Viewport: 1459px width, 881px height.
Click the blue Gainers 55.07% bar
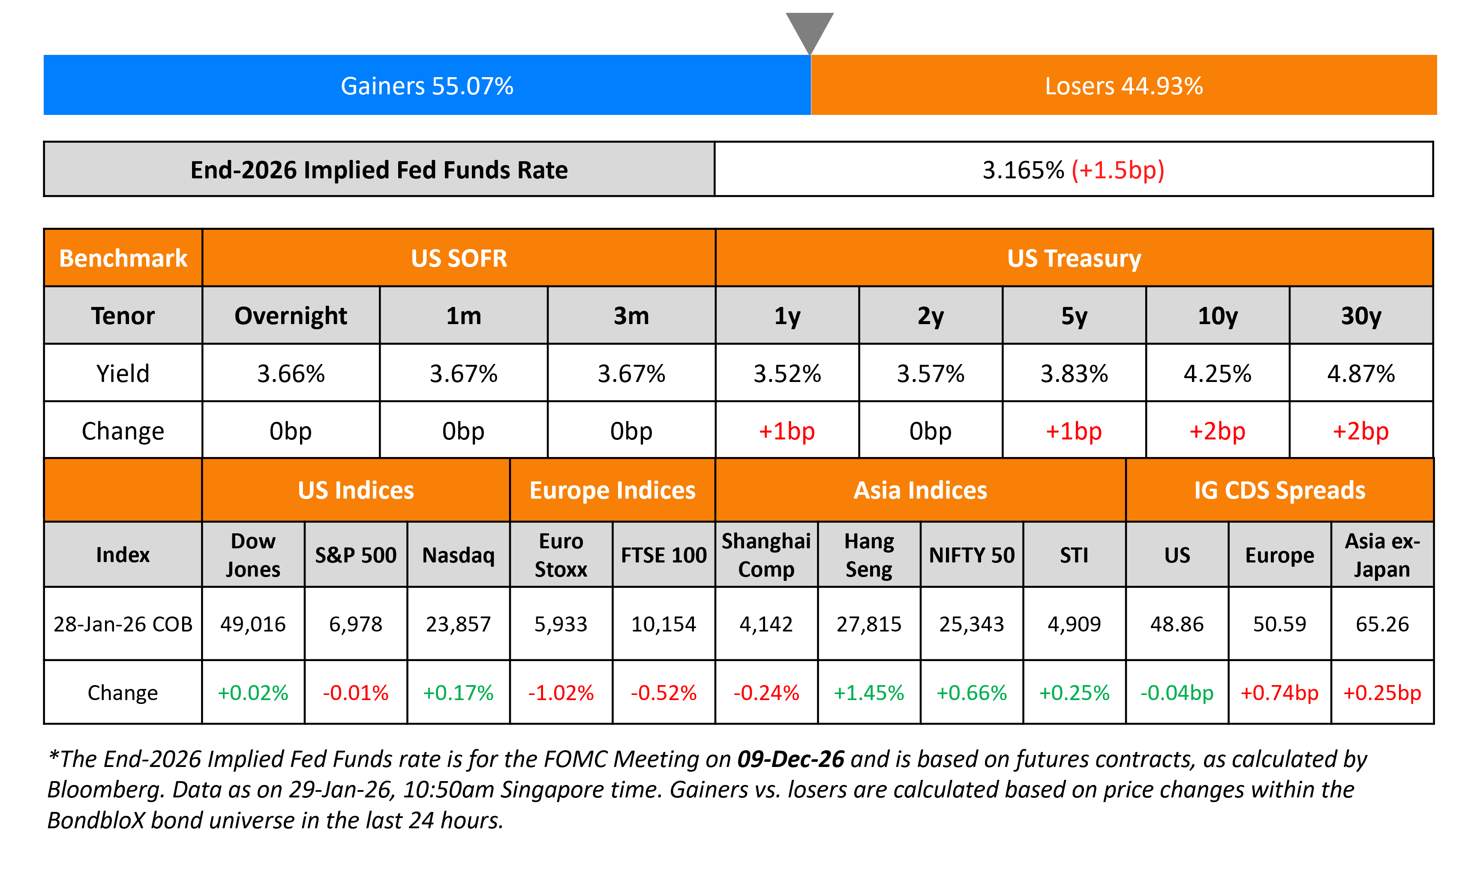click(427, 86)
